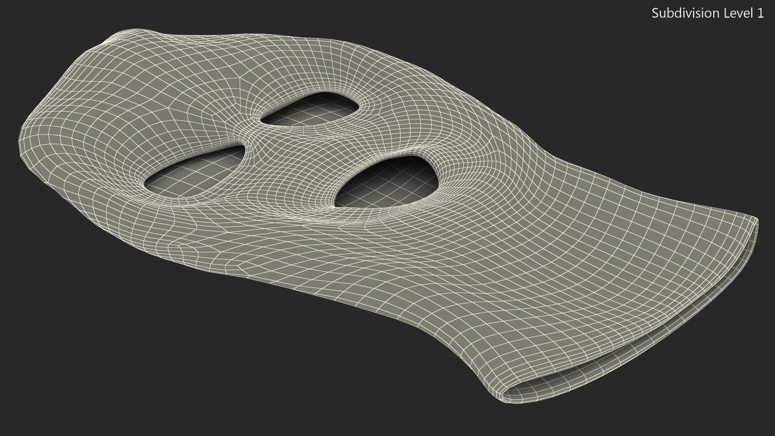The image size is (775, 436).
Task: Select the right eye hole of mask
Action: pyautogui.click(x=310, y=109)
